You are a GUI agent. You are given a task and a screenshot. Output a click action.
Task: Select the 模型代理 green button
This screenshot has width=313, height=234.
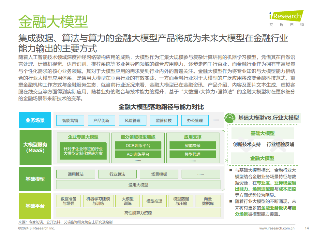[x=192, y=154]
